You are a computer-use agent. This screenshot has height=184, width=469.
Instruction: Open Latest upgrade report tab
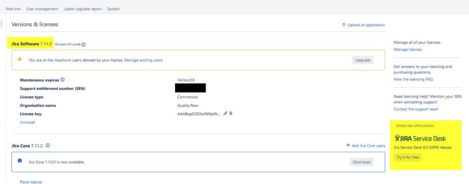pyautogui.click(x=83, y=9)
